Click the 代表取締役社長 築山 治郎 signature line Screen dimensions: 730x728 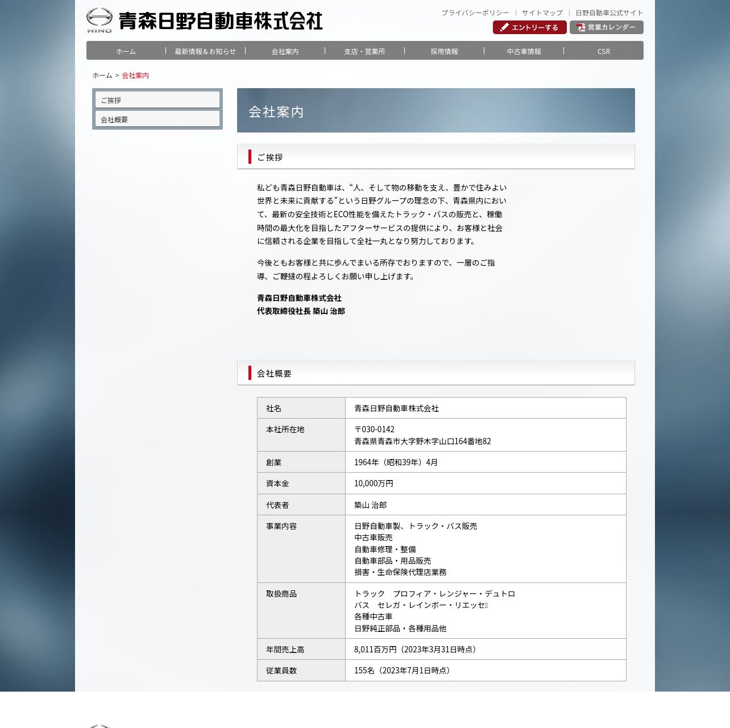click(301, 311)
